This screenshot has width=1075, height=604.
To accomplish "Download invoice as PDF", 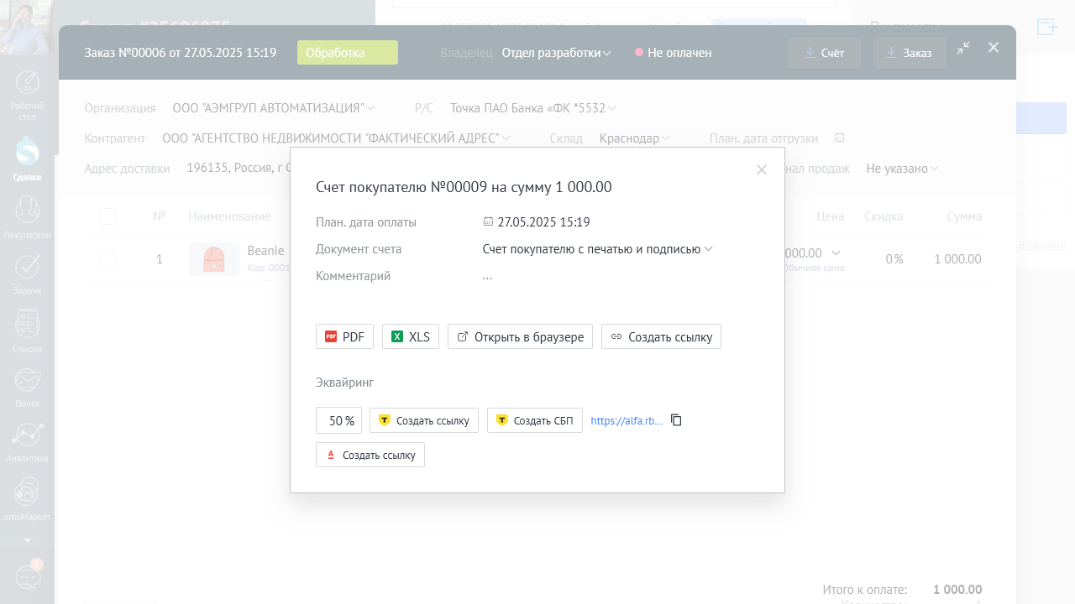I will point(344,336).
